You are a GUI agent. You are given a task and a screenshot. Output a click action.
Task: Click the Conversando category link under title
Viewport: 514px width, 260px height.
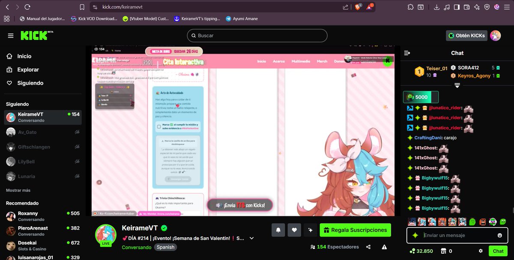(136, 247)
